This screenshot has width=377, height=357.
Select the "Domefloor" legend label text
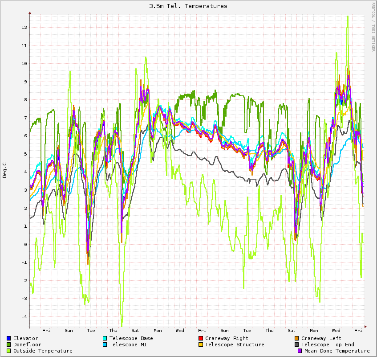[x=27, y=345]
